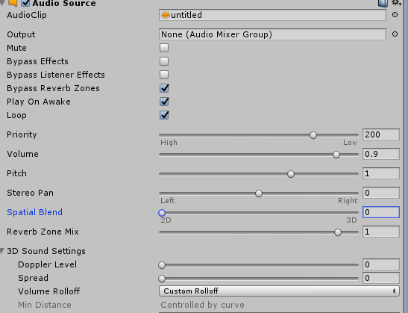
Task: Enable the Mute checkbox
Action: 164,48
